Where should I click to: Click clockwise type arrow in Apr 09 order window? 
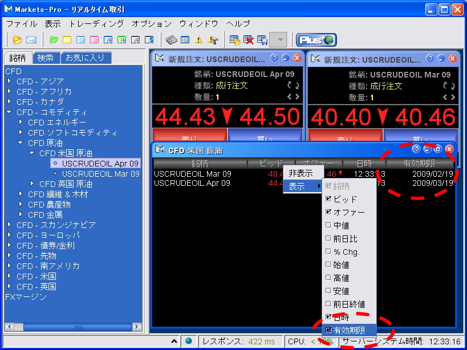pos(297,86)
